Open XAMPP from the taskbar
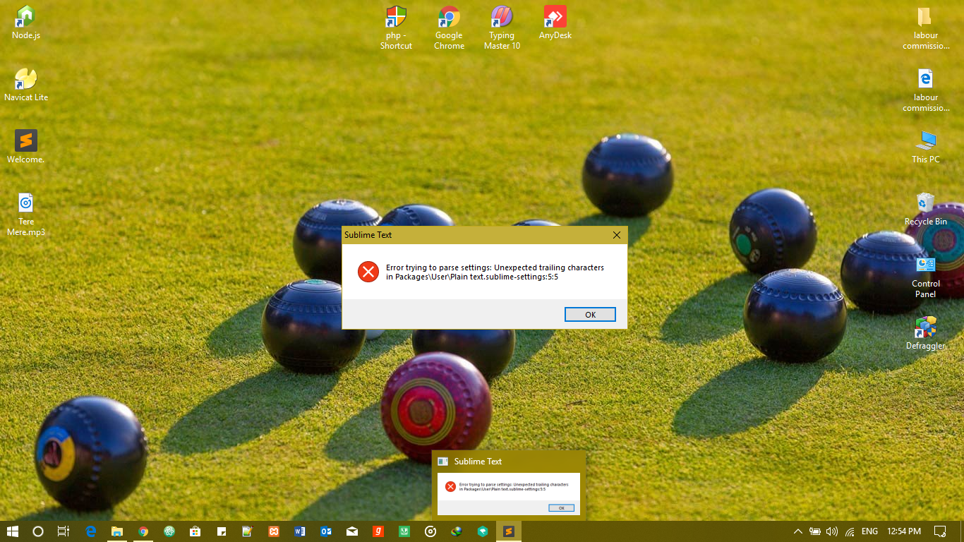 pos(273,531)
